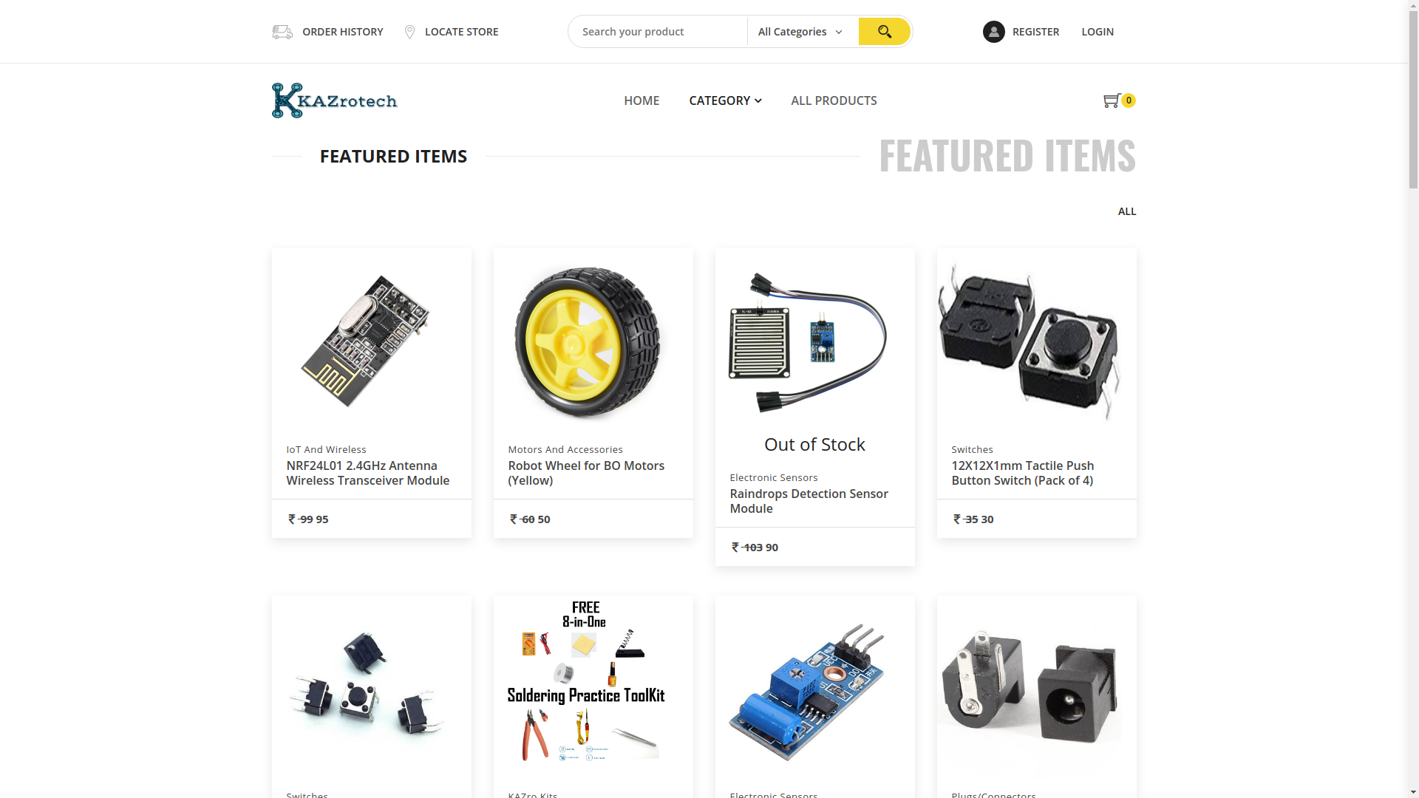Image resolution: width=1419 pixels, height=798 pixels.
Task: Open Raindrops Detection Sensor Module title
Action: (x=809, y=501)
